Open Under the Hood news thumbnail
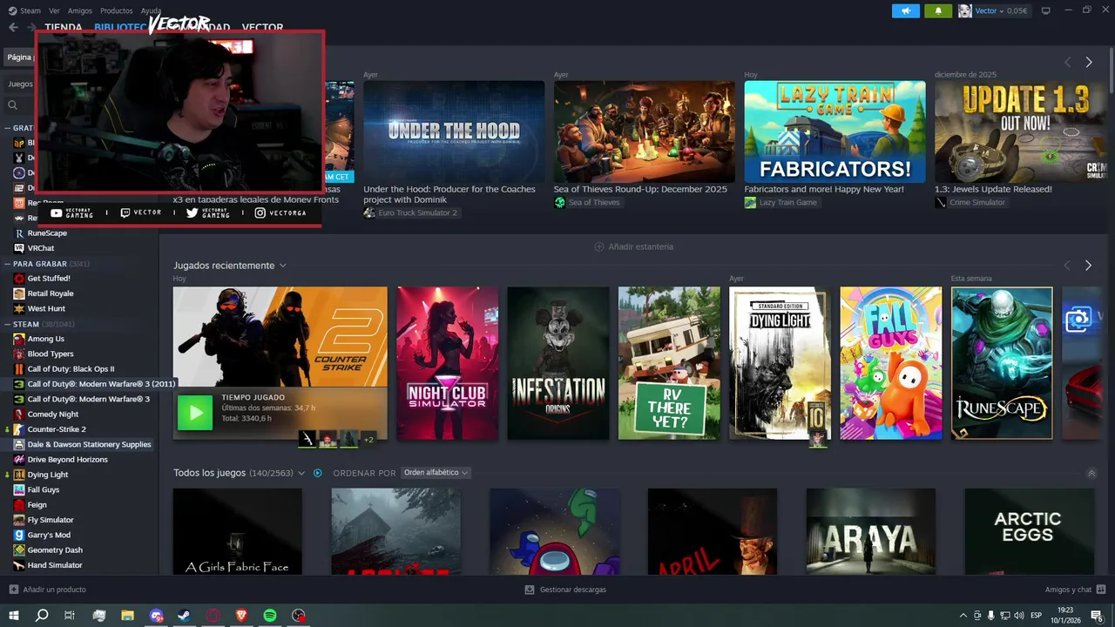This screenshot has height=627, width=1115. [x=454, y=131]
